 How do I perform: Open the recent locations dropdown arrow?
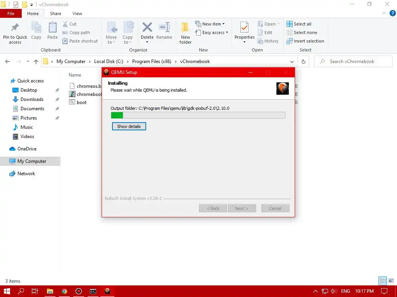(x=28, y=61)
